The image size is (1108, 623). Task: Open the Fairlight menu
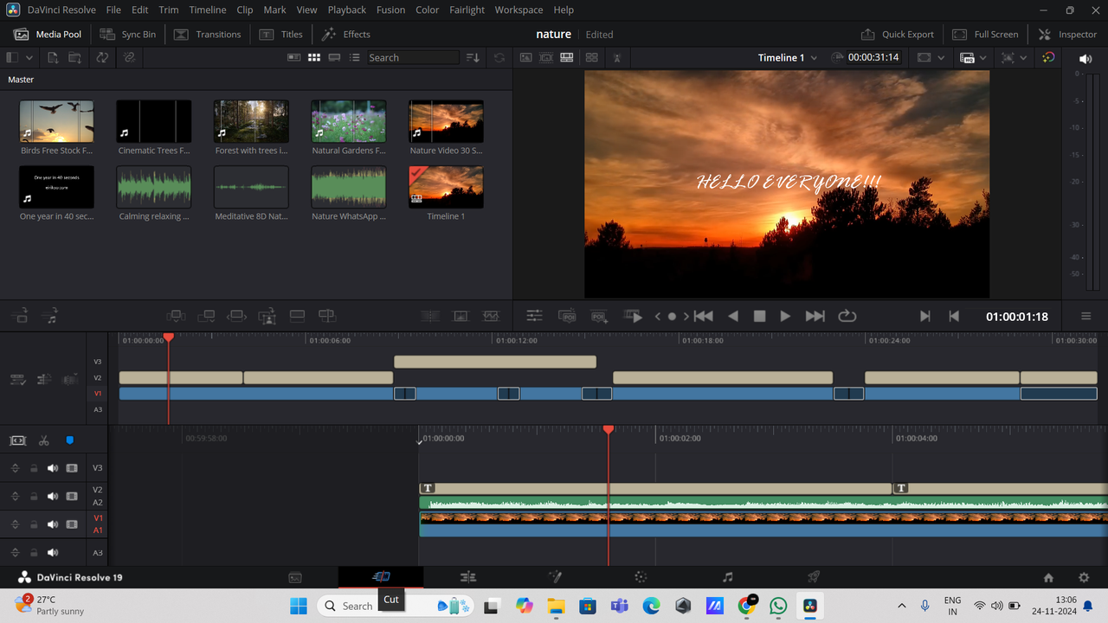tap(467, 10)
